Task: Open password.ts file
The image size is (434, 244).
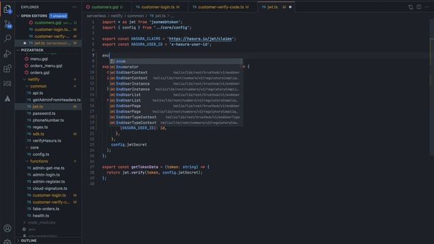Action: 48,113
